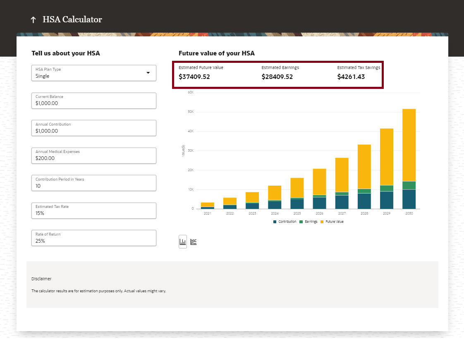The height and width of the screenshot is (339, 464).
Task: Click the 2030 bar's yellow Future Value segment
Action: 409,145
